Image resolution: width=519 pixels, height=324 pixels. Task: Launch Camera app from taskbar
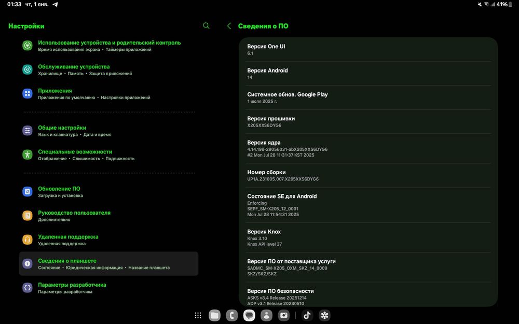(x=284, y=315)
